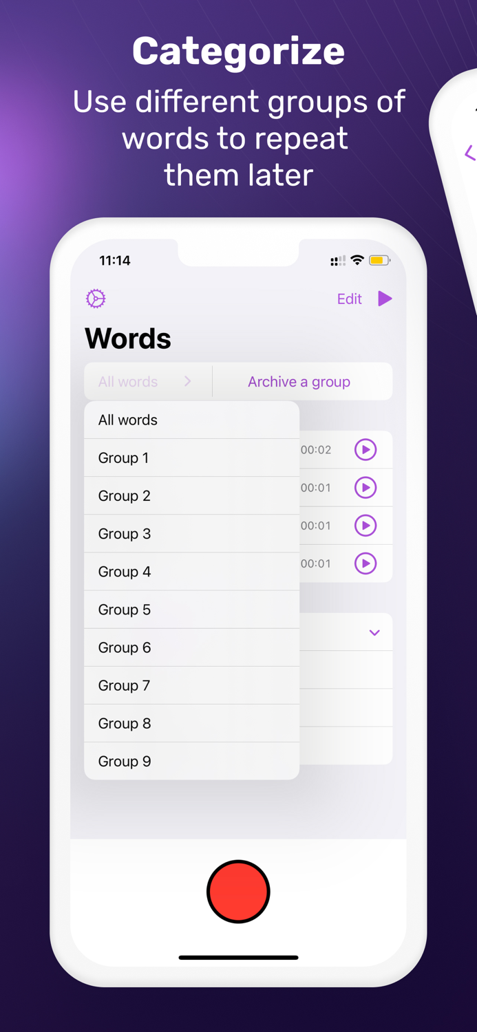Tap the 00:02 duration label

(316, 450)
